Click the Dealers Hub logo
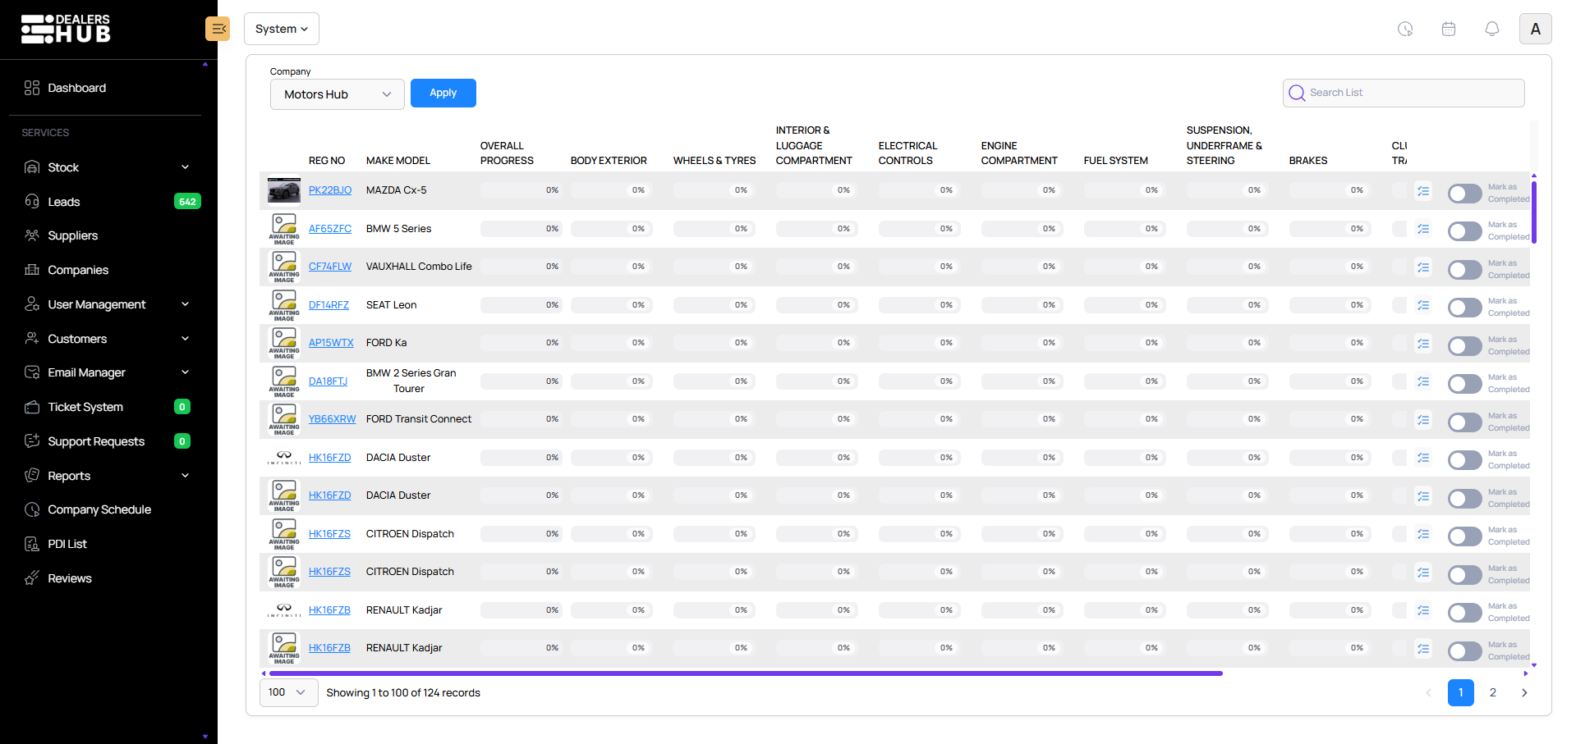1576x744 pixels. (66, 29)
